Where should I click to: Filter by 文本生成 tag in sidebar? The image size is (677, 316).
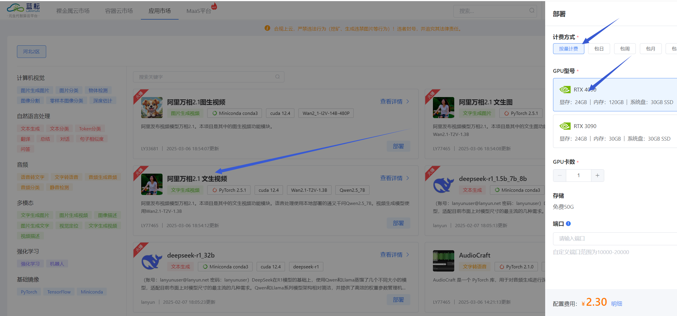(30, 129)
